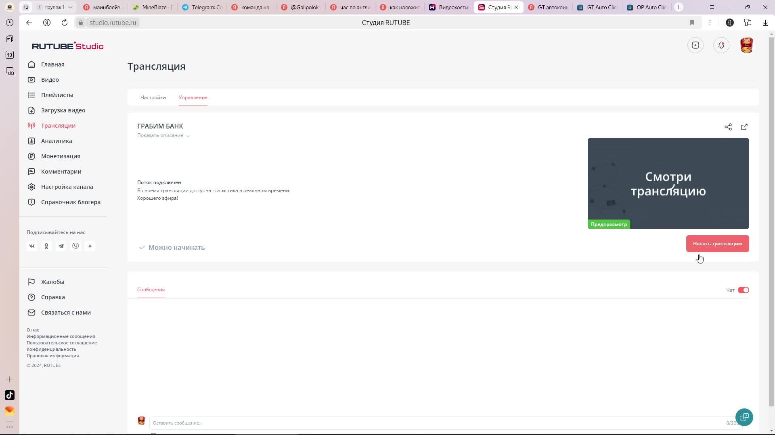The height and width of the screenshot is (435, 775).
Task: Open stream in new window icon
Action: [744, 127]
